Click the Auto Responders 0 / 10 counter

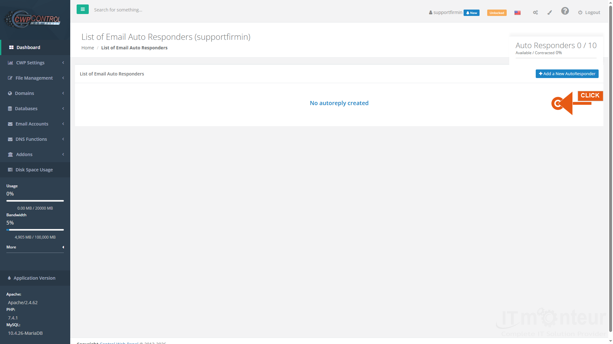click(x=556, y=46)
